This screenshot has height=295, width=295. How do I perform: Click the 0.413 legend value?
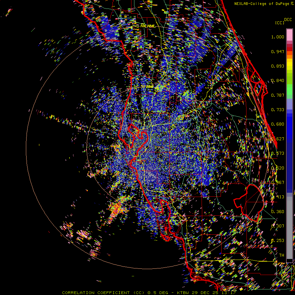[x=278, y=197]
